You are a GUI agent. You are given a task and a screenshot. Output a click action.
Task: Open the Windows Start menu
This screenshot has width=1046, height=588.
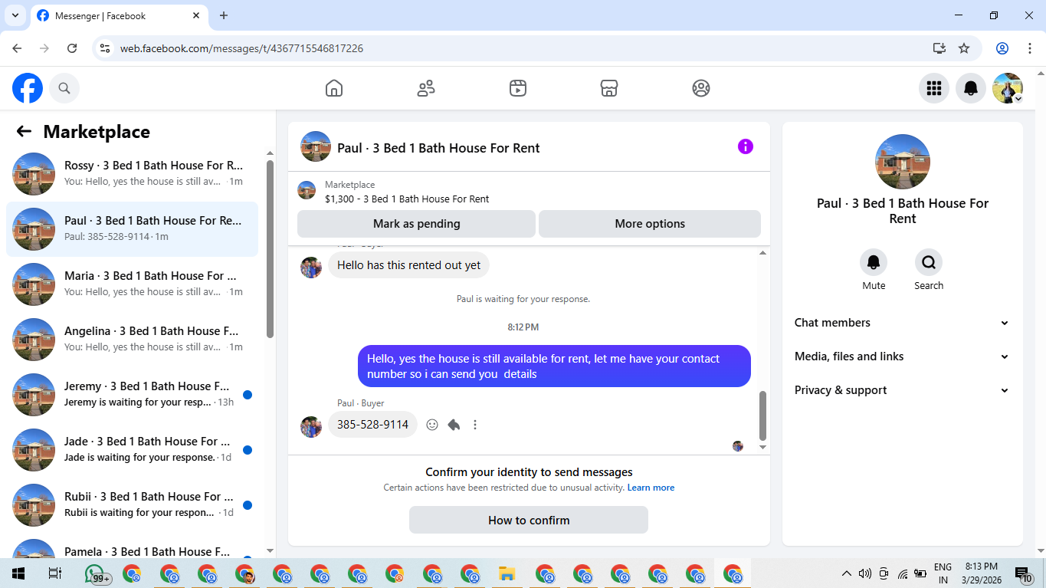[18, 573]
